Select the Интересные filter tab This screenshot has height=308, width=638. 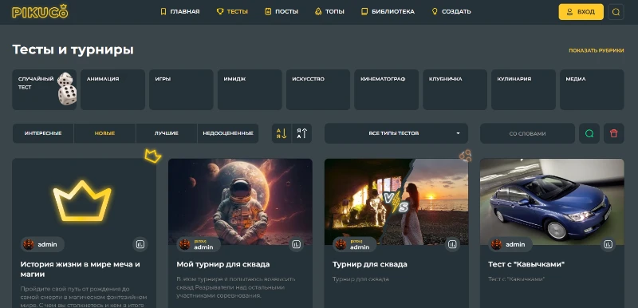[43, 133]
